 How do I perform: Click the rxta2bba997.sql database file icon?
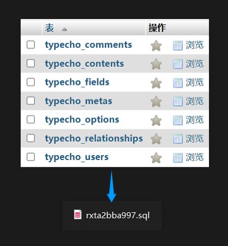[x=78, y=214]
